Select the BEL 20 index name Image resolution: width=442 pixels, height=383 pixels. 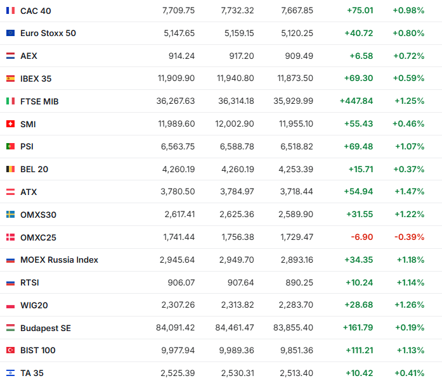[34, 169]
